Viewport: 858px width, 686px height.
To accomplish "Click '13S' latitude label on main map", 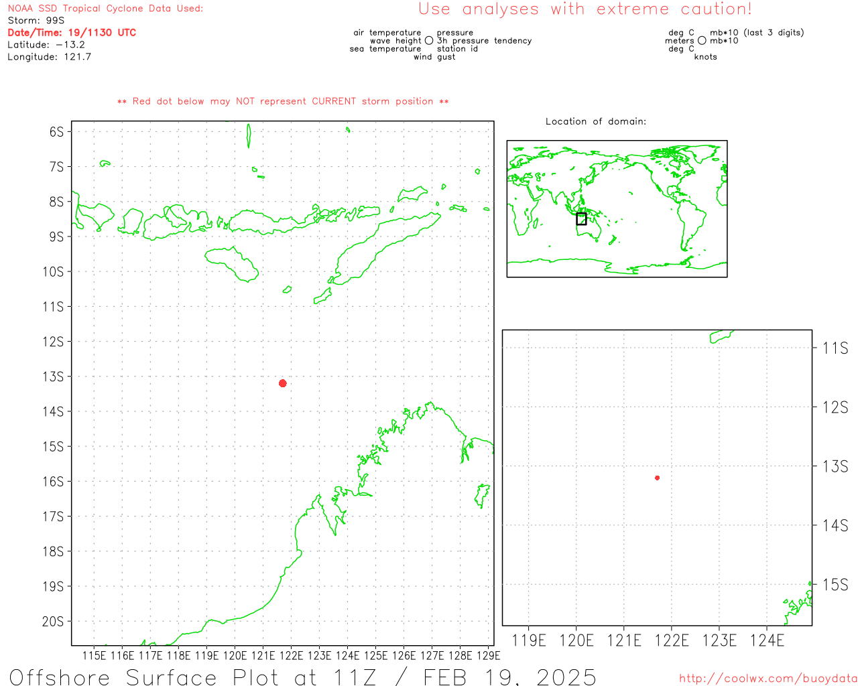I will (x=53, y=376).
